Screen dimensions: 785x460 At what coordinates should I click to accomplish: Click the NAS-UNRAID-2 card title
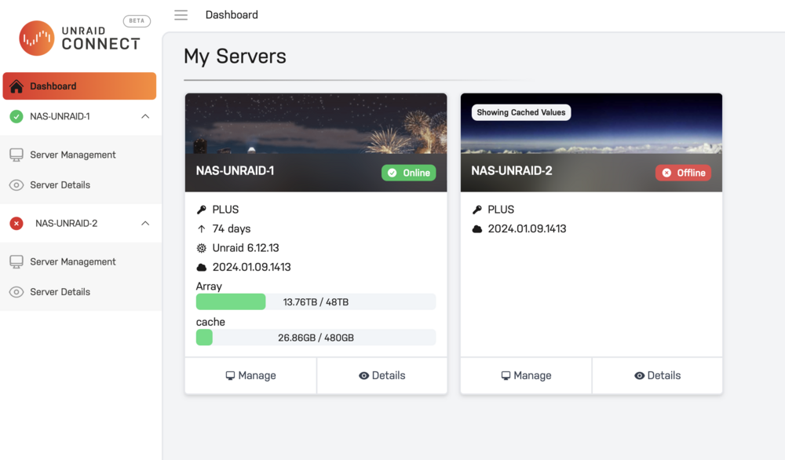point(512,170)
